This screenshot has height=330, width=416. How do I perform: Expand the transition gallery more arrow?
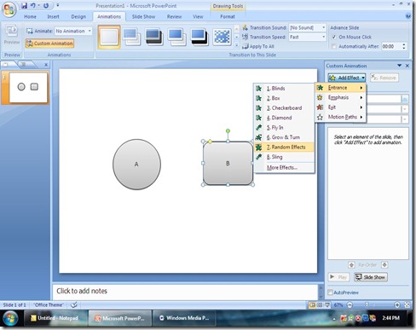[236, 45]
